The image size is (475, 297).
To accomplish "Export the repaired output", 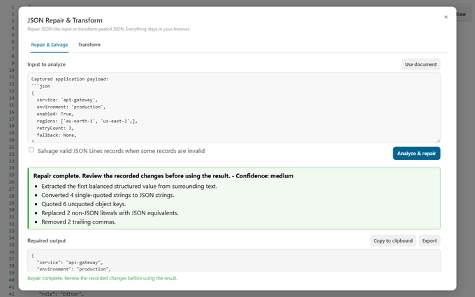I will tap(430, 240).
